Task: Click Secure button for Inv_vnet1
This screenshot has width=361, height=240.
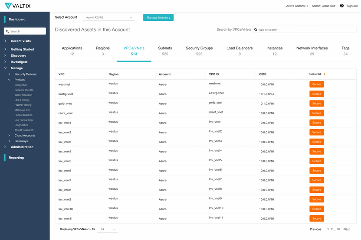Action: (x=317, y=123)
